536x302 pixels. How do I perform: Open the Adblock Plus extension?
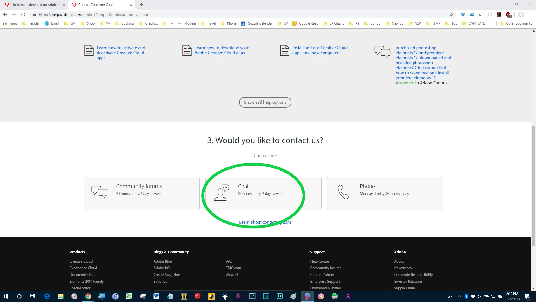508,15
